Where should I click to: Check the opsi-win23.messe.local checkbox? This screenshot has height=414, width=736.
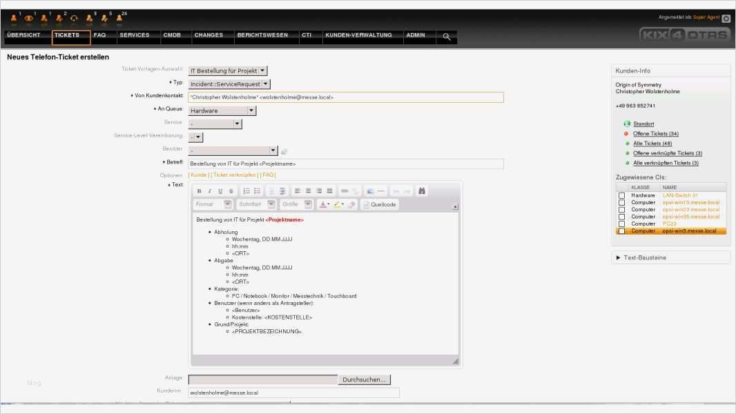click(621, 210)
